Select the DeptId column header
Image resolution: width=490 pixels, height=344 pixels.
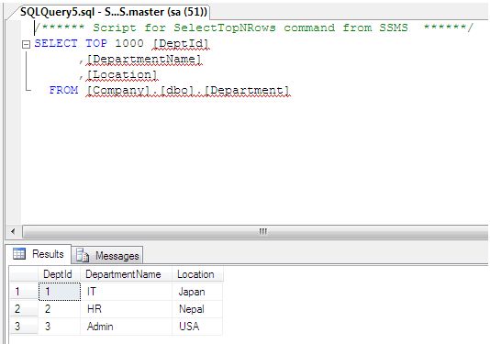pos(59,274)
